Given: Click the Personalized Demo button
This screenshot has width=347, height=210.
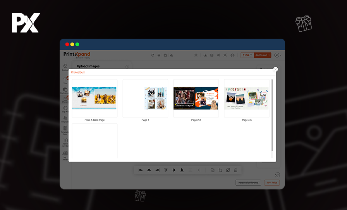Looking at the screenshot, I should click(x=248, y=183).
